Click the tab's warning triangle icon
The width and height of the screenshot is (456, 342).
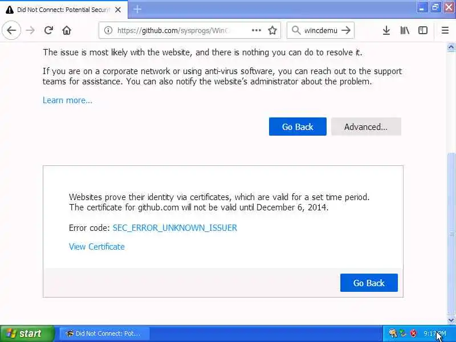point(10,10)
